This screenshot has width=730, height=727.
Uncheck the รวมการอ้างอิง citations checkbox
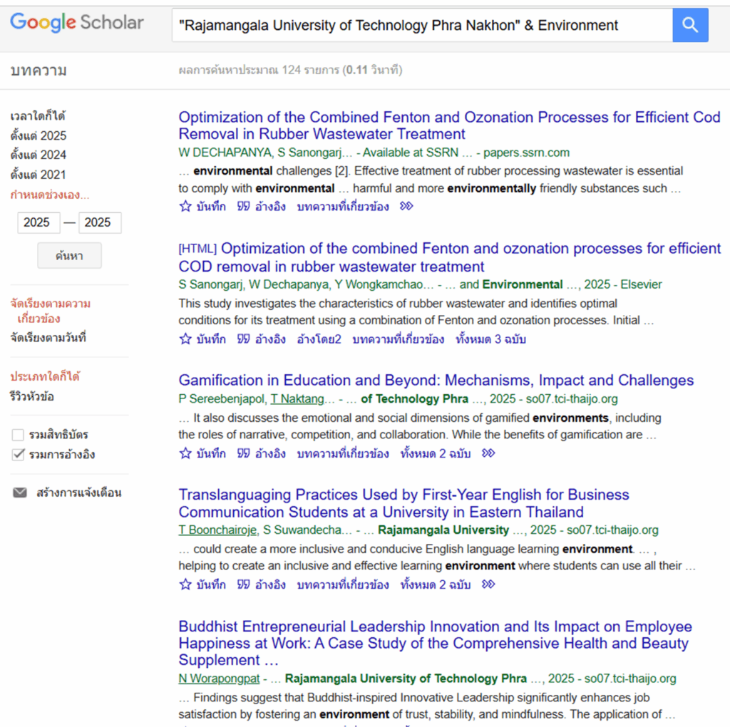tap(19, 455)
